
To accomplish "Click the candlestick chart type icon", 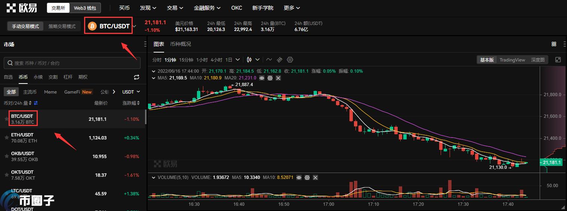I will (x=249, y=60).
